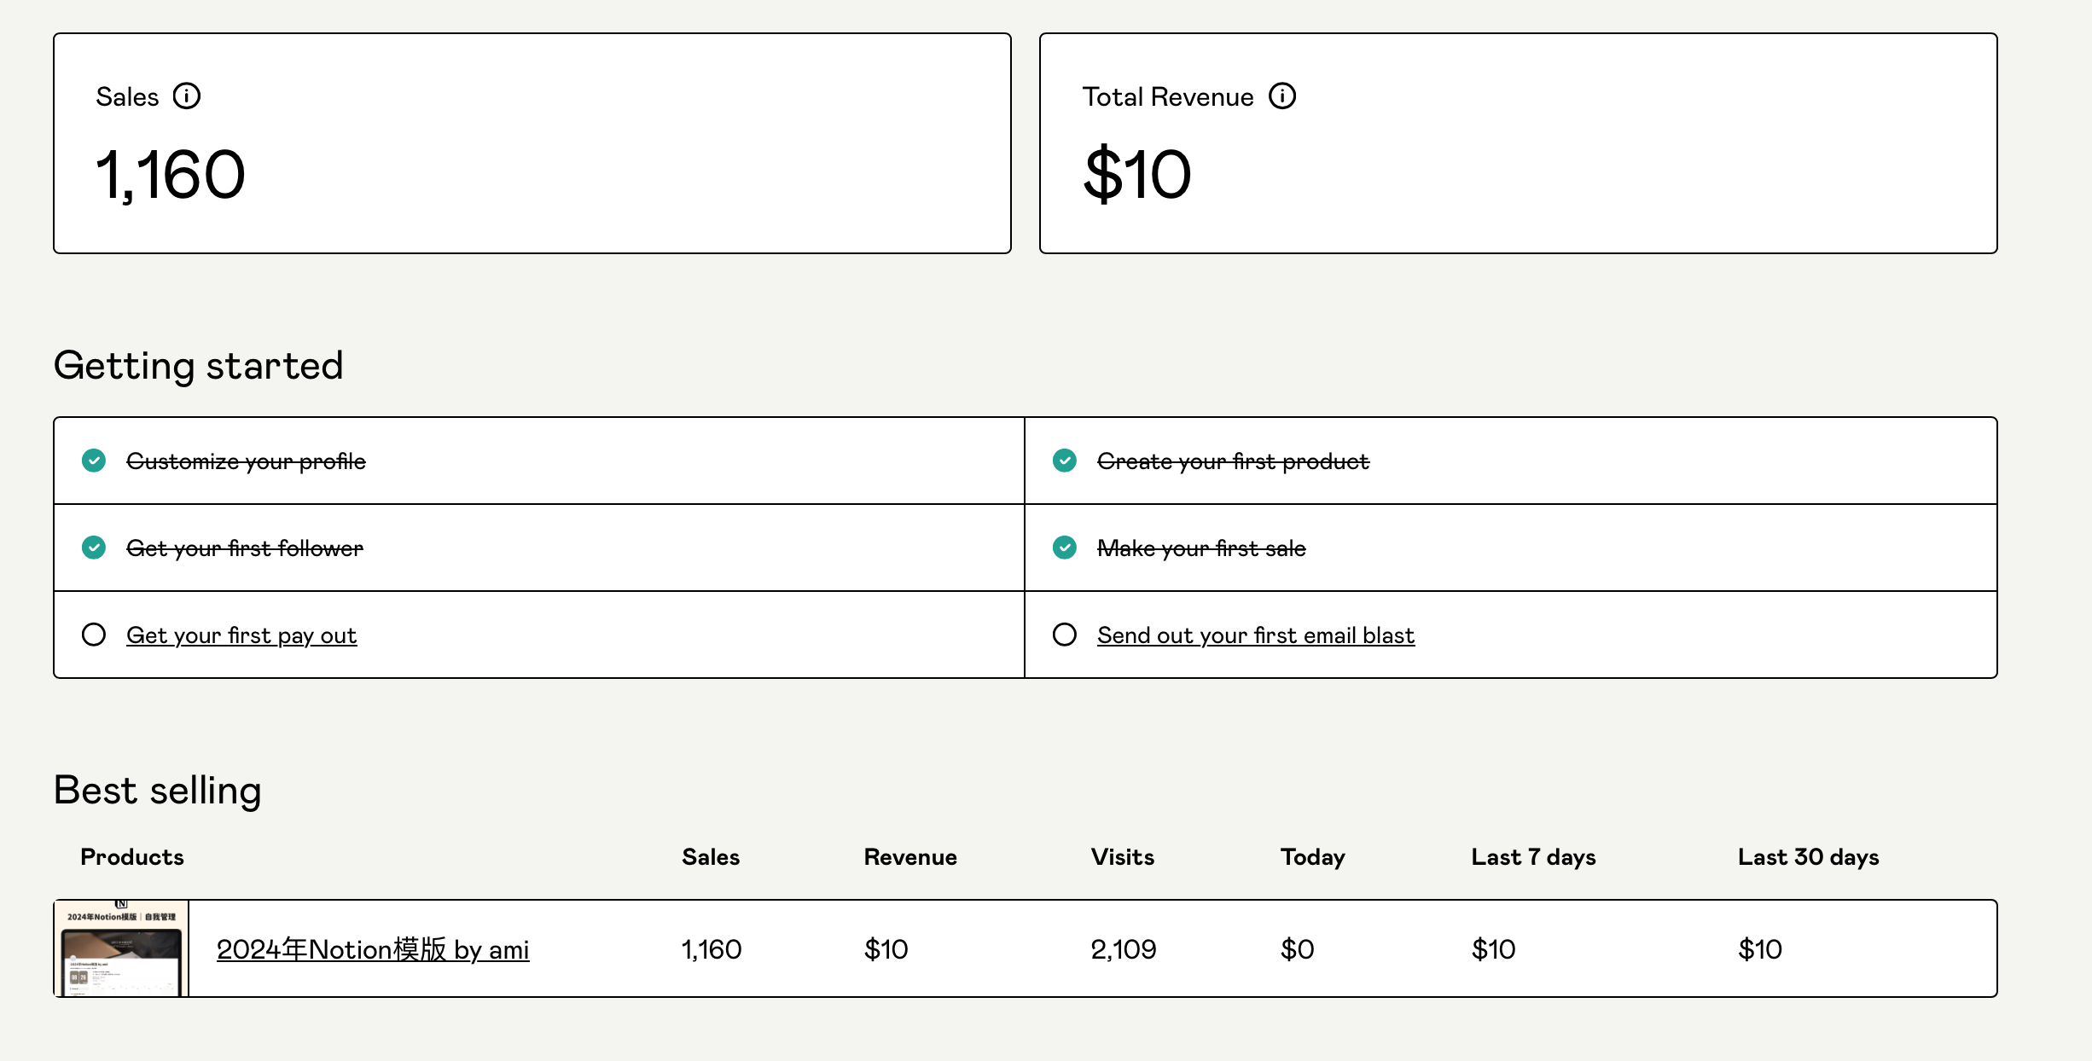Click the Revenue column header

pyautogui.click(x=909, y=857)
